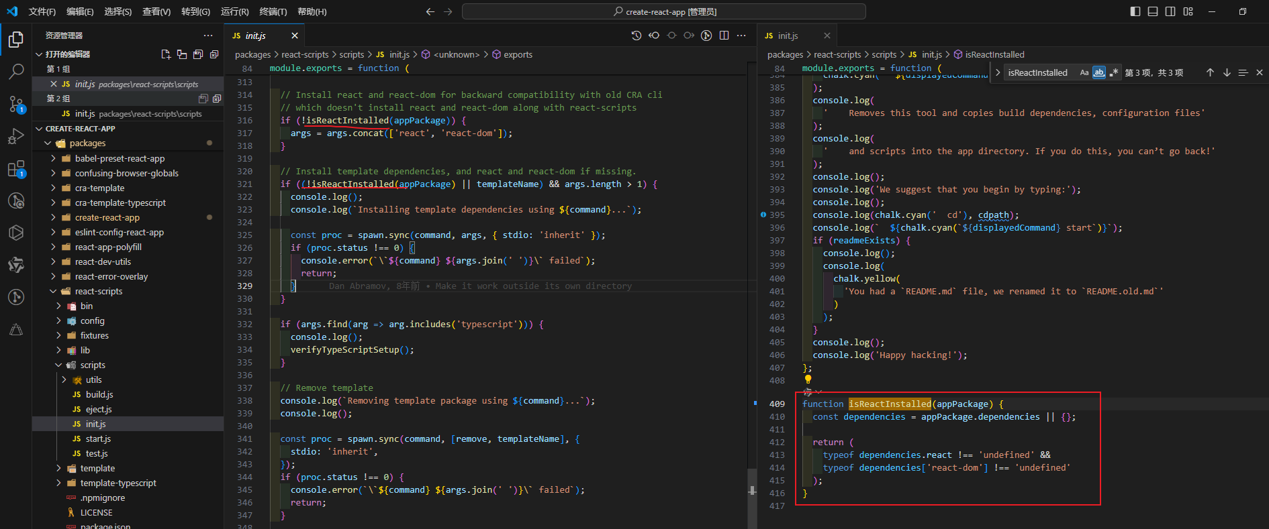The width and height of the screenshot is (1269, 529).
Task: Open the 文件(F) menu
Action: [42, 11]
